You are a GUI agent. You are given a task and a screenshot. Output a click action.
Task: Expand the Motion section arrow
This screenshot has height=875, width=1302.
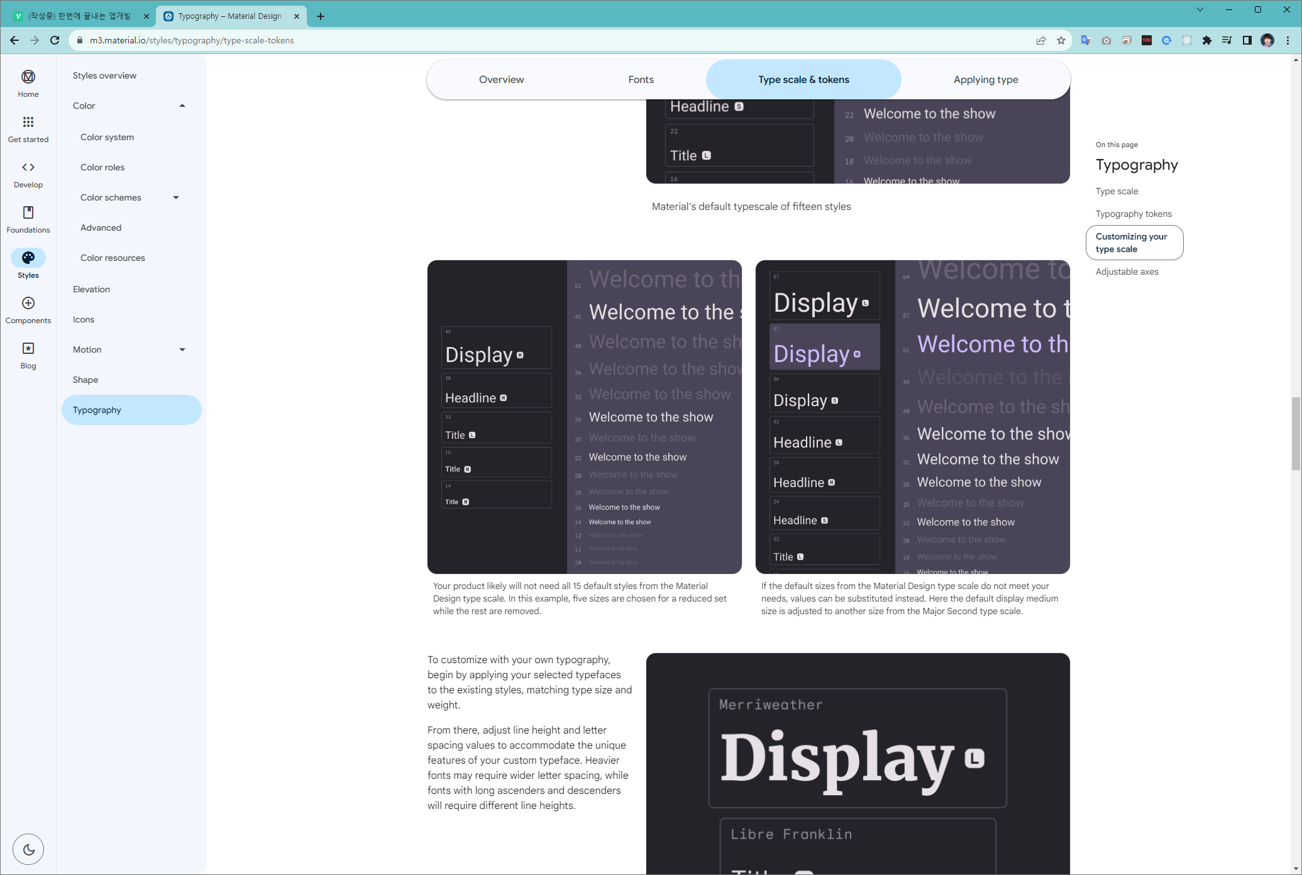coord(182,349)
